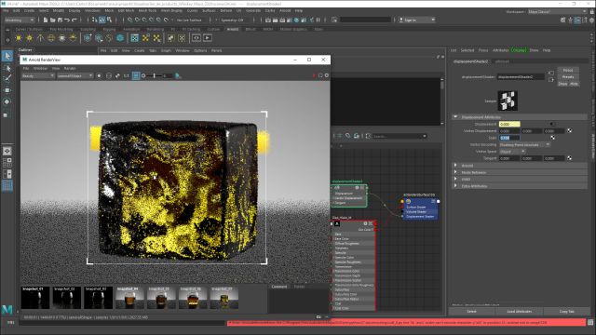Choose the Lasso select tool
This screenshot has width=596, height=335.
click(x=7, y=68)
